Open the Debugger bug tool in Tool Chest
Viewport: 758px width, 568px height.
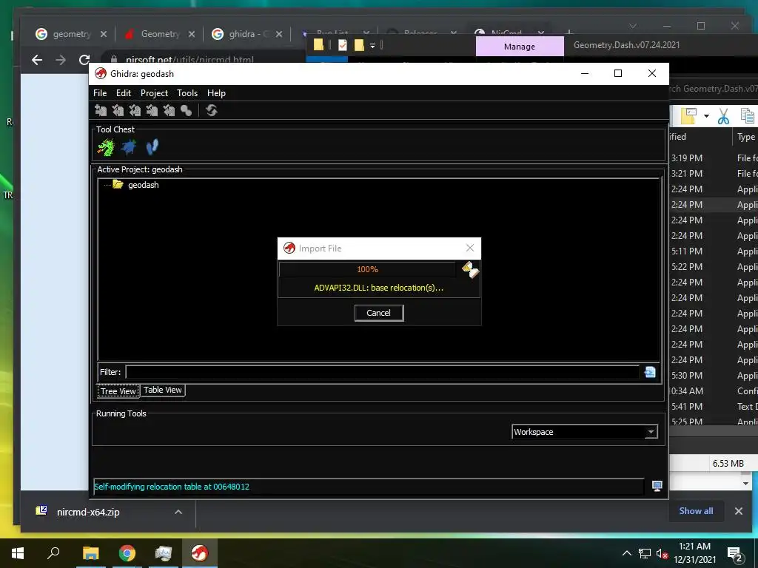pyautogui.click(x=129, y=147)
